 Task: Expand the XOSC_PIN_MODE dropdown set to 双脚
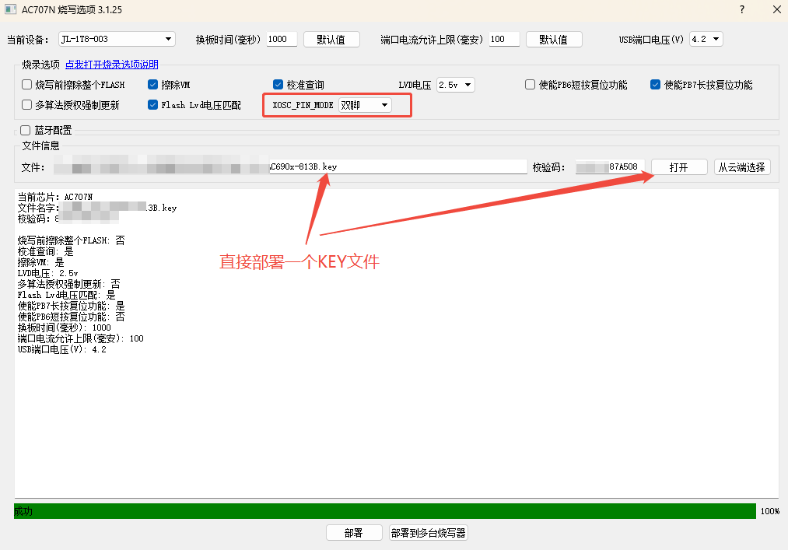(365, 105)
